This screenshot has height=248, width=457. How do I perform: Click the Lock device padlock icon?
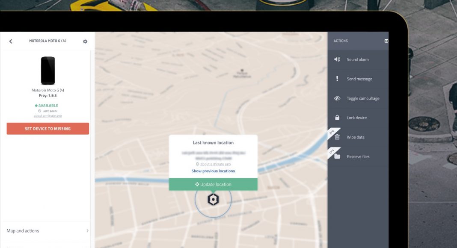point(337,118)
